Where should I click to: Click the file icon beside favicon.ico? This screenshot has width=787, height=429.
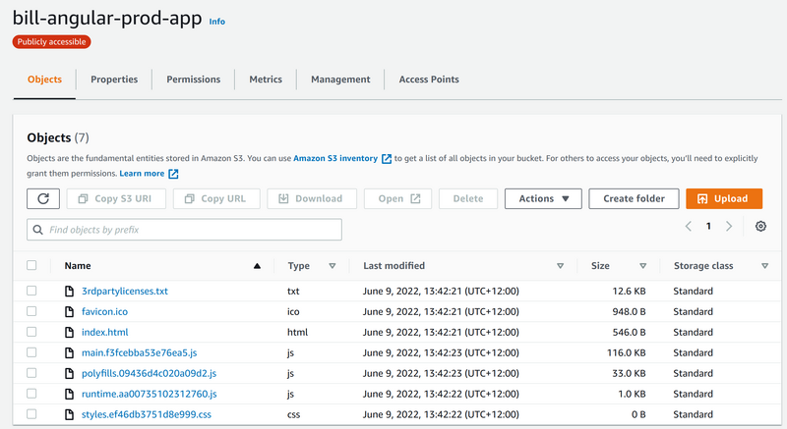[69, 312]
